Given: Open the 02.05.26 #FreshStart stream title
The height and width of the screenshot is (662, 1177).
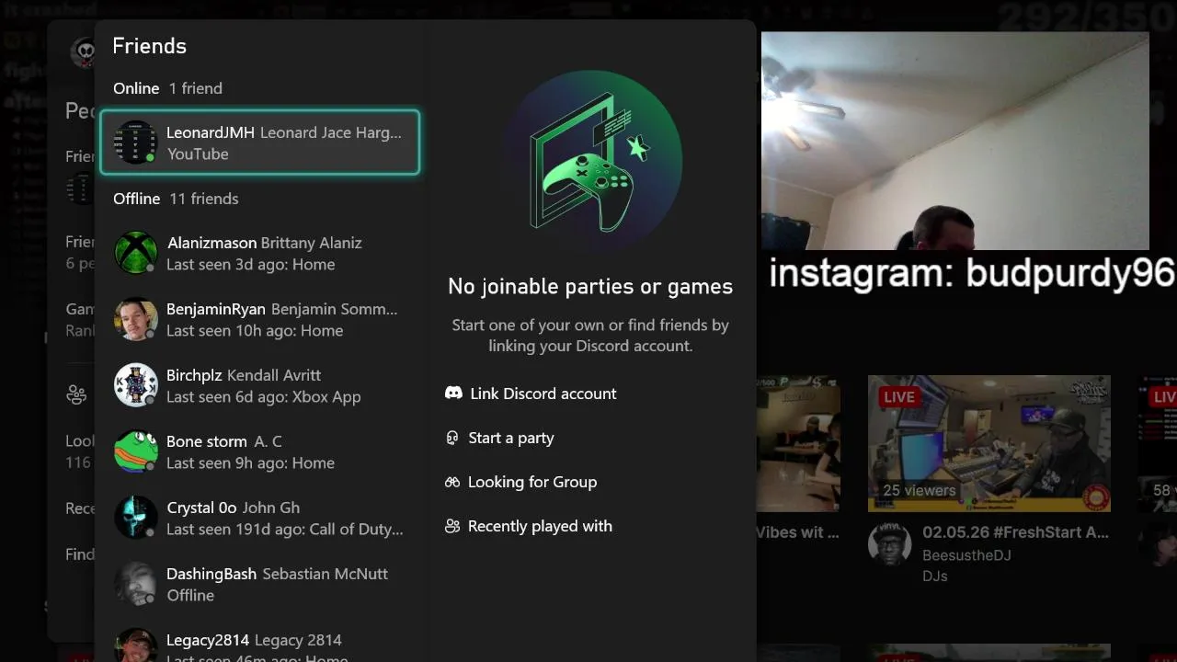Looking at the screenshot, I should click(x=1015, y=532).
